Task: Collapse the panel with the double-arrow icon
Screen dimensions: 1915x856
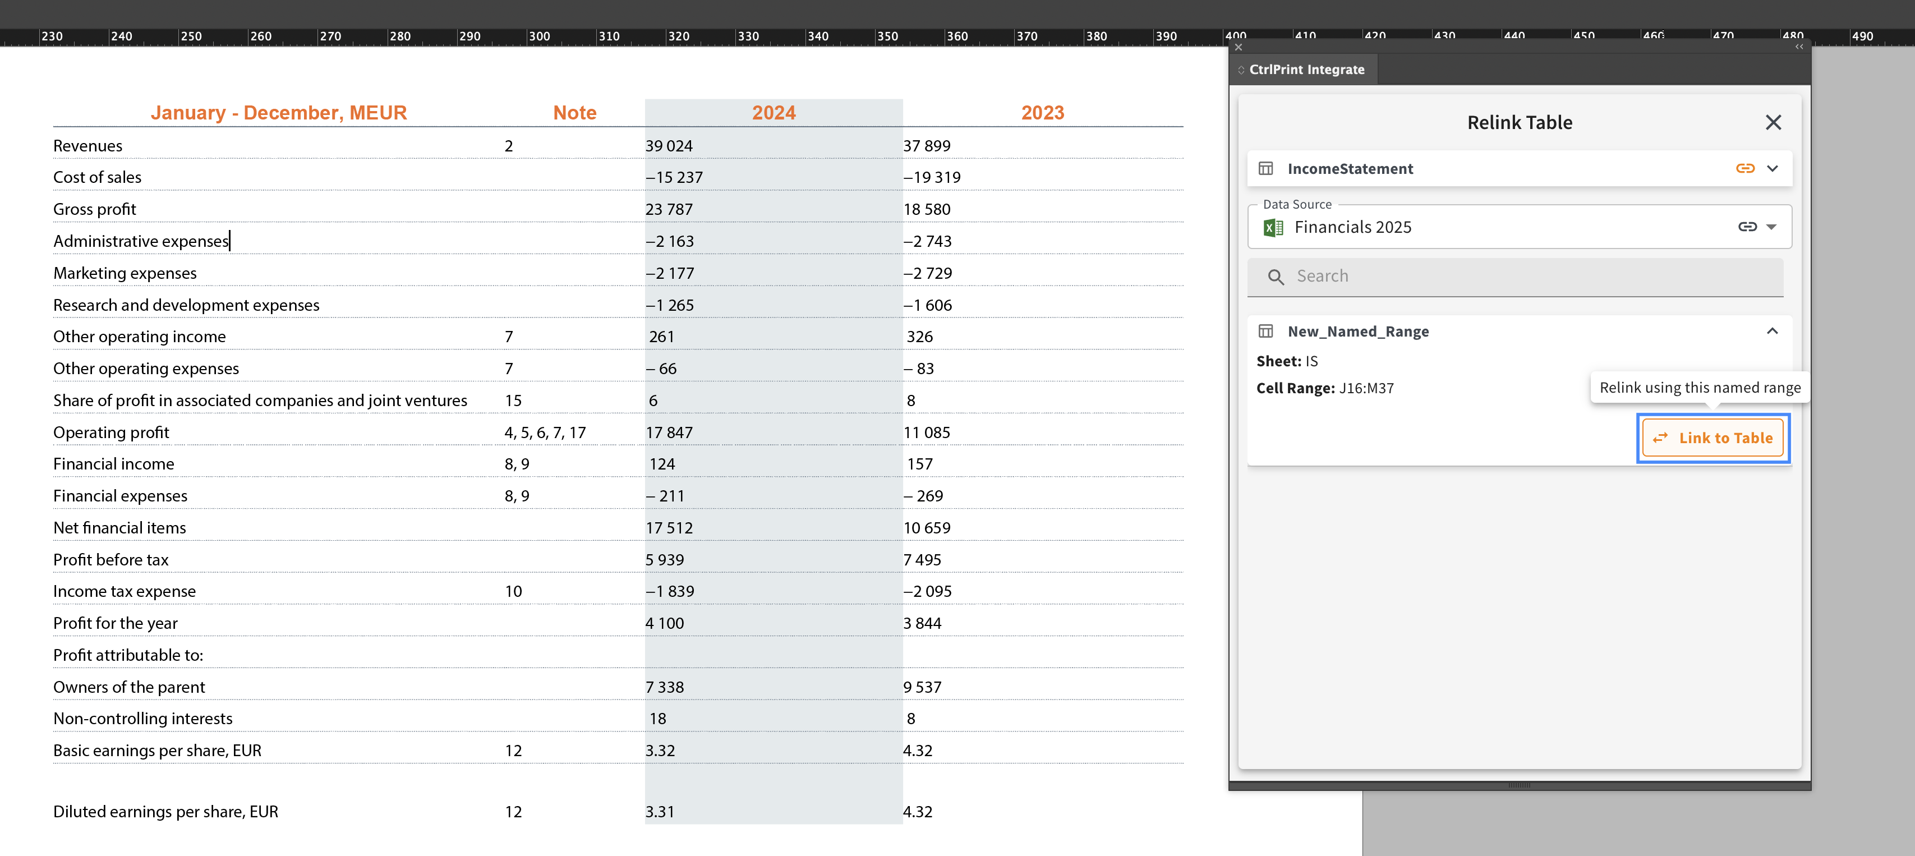Action: 1799,47
